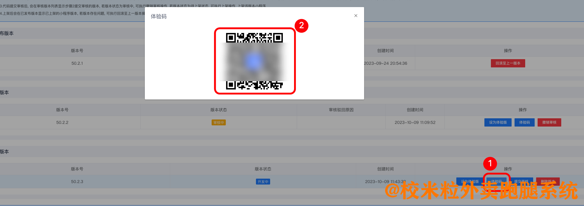Click 版本号 header above 50.2.1
Viewport: 584px width, 206px height.
pos(77,51)
